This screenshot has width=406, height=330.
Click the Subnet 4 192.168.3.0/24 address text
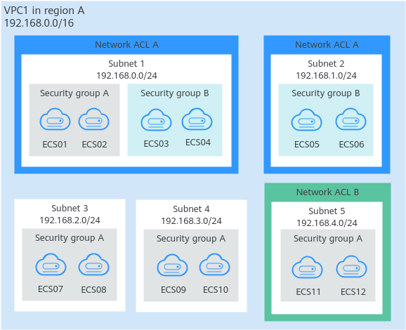(x=191, y=221)
